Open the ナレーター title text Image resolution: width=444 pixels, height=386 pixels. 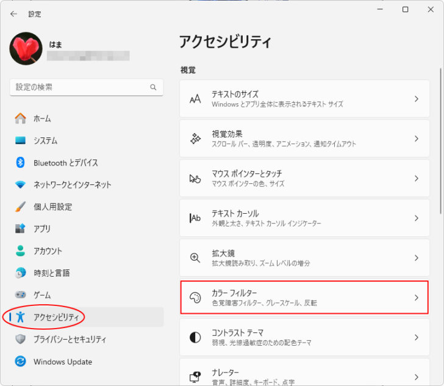tap(225, 372)
